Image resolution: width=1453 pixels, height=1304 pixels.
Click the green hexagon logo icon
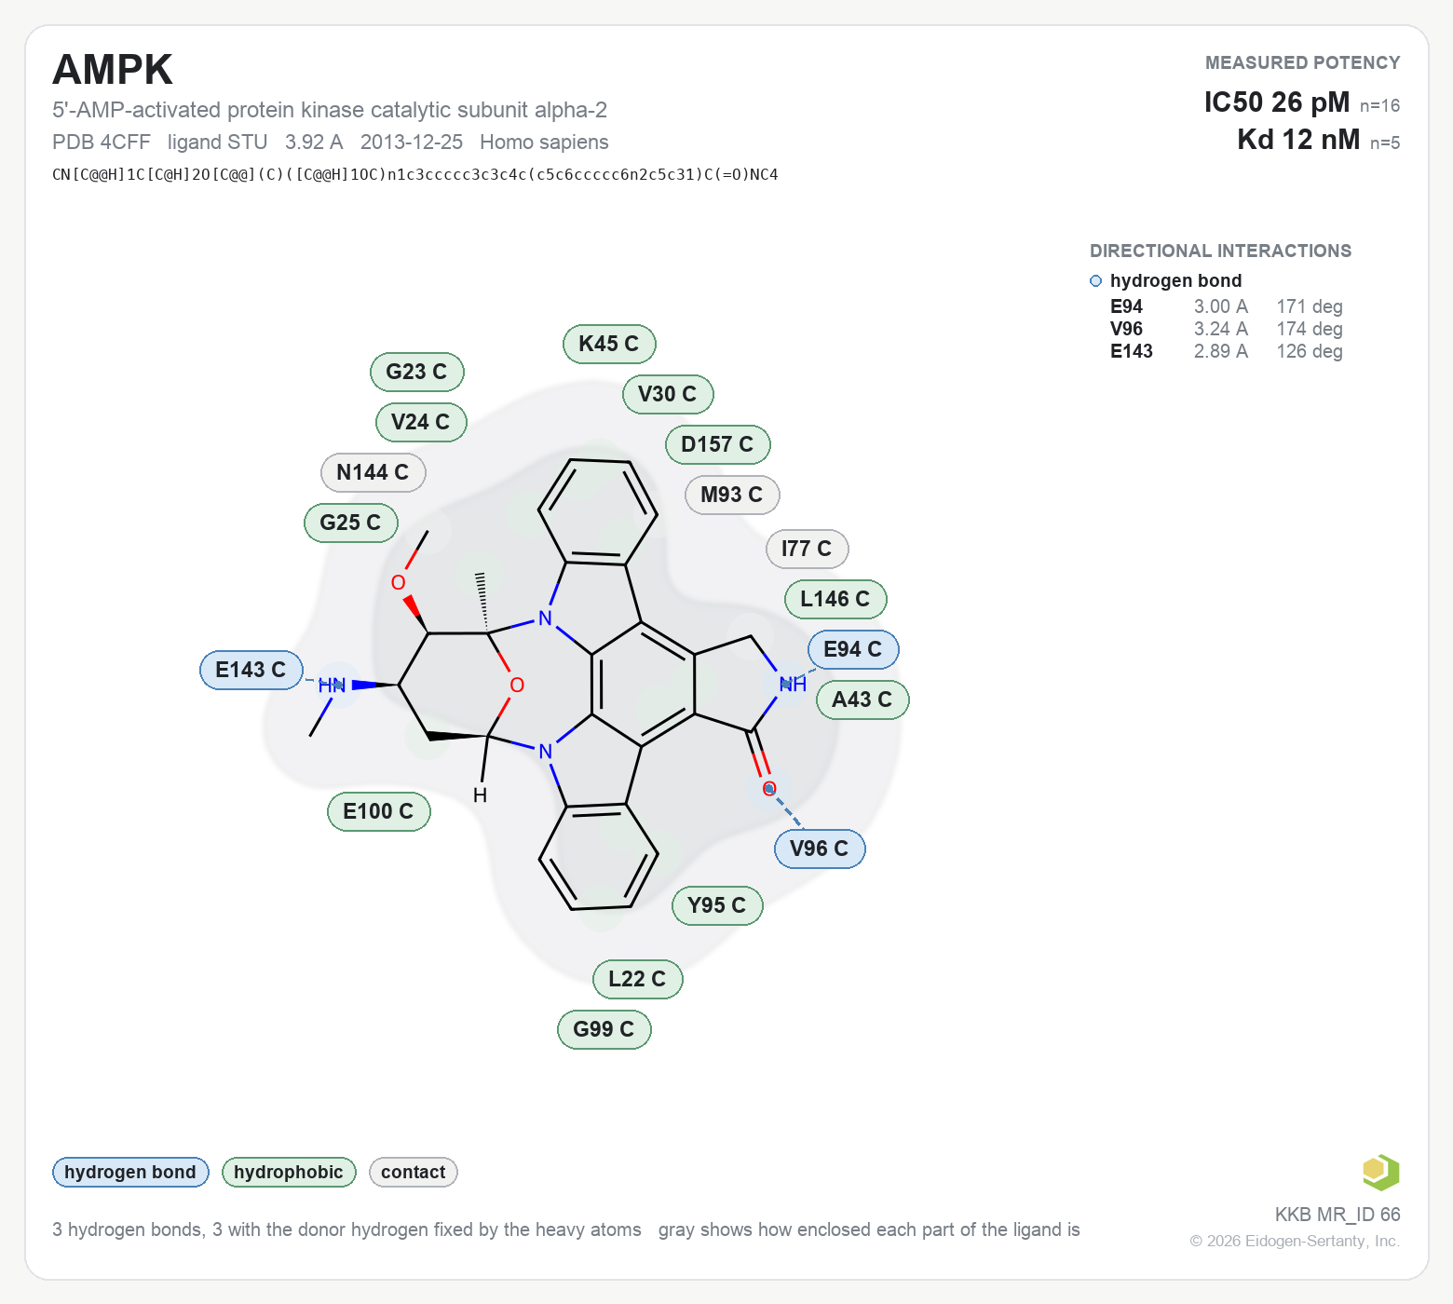1380,1172
